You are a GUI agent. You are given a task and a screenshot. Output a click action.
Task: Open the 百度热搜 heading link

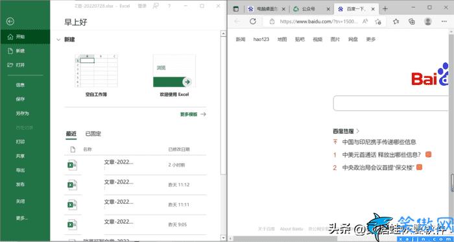click(343, 131)
